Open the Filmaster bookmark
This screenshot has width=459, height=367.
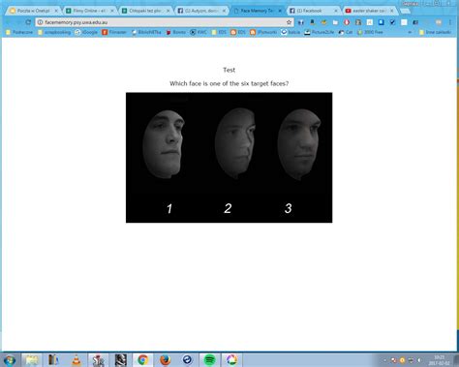tap(114, 32)
